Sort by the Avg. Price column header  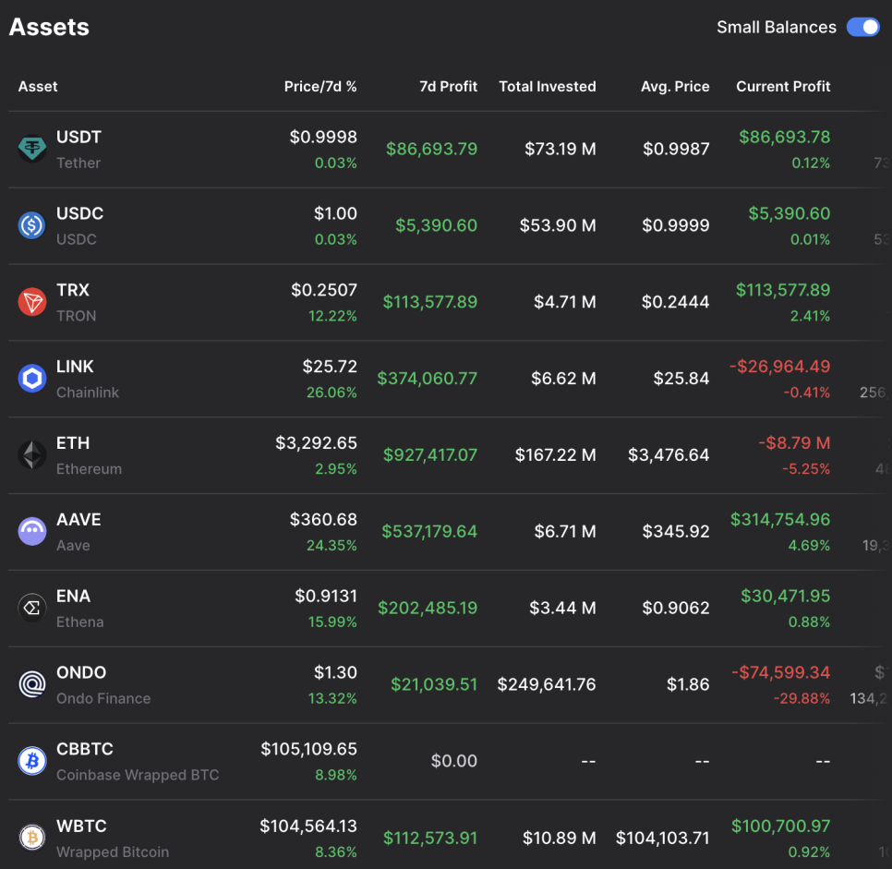pos(675,87)
